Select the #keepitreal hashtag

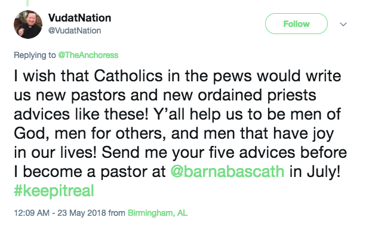click(x=54, y=190)
